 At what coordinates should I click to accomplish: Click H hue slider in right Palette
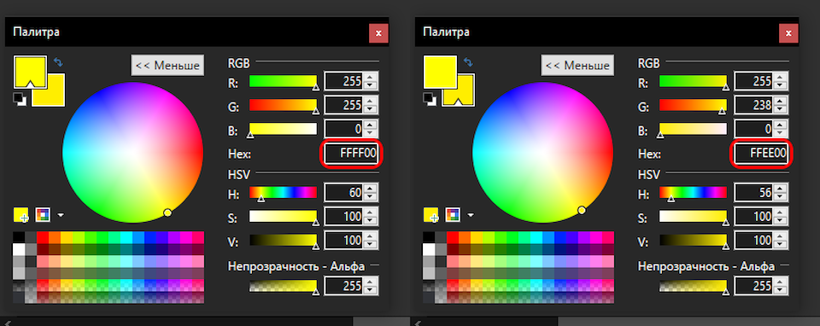click(693, 193)
